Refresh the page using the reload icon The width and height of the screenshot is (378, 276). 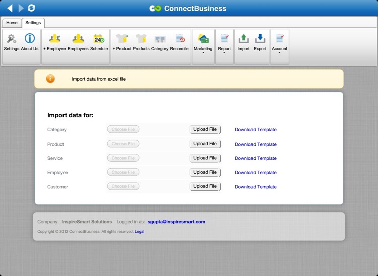pos(32,8)
